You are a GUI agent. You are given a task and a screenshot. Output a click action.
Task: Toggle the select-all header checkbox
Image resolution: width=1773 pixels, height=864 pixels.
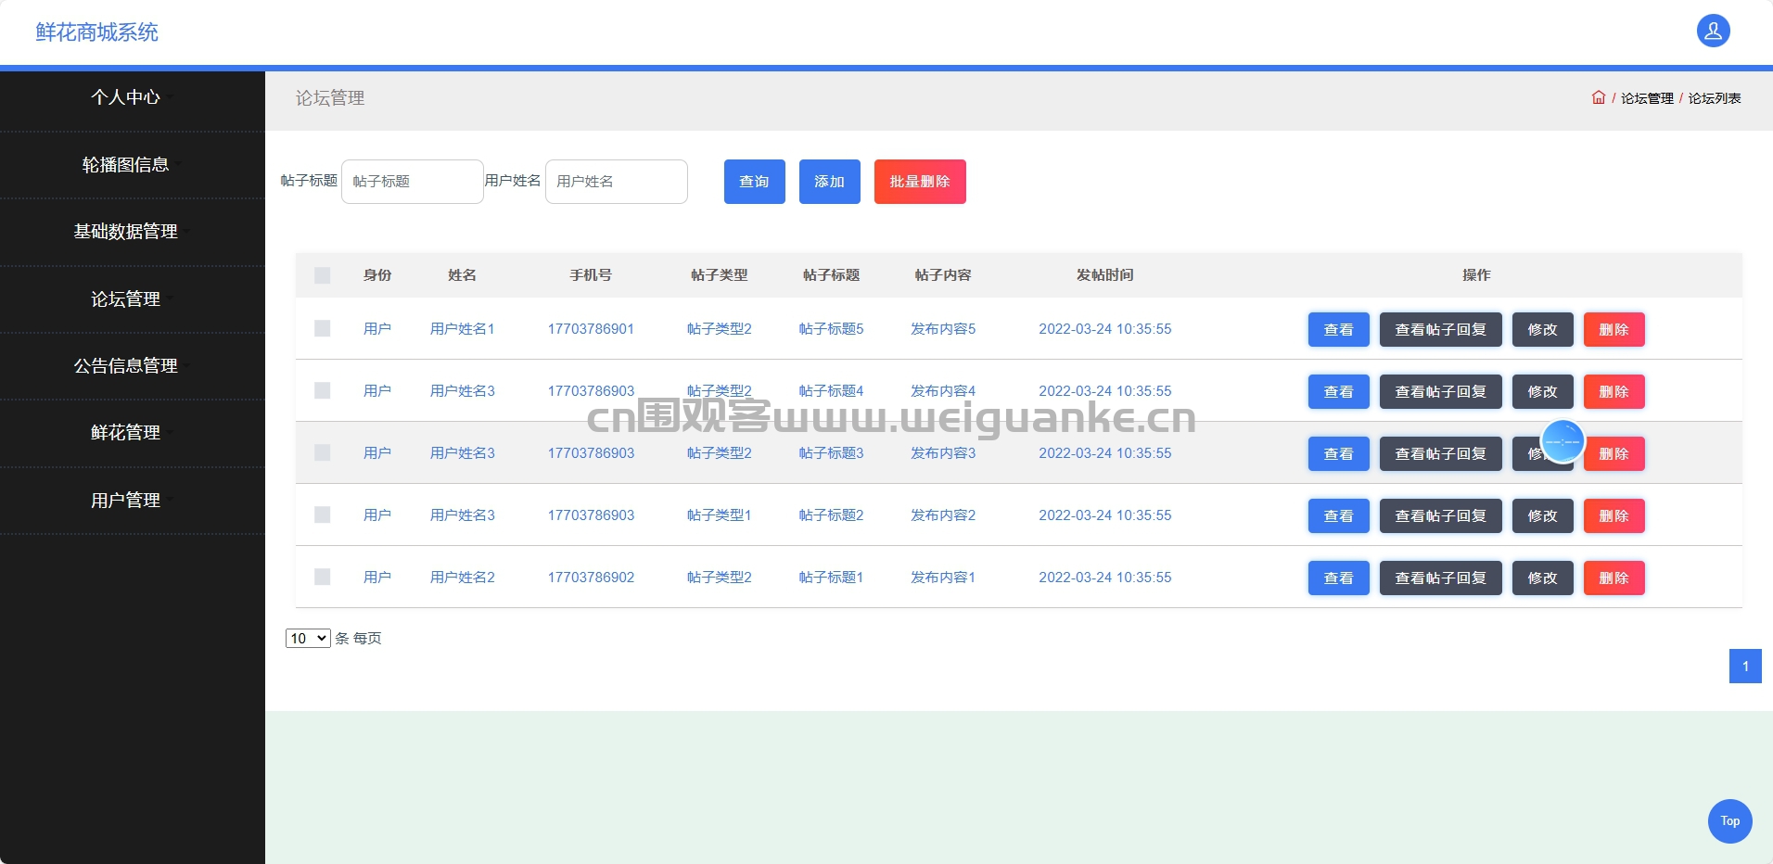click(323, 275)
